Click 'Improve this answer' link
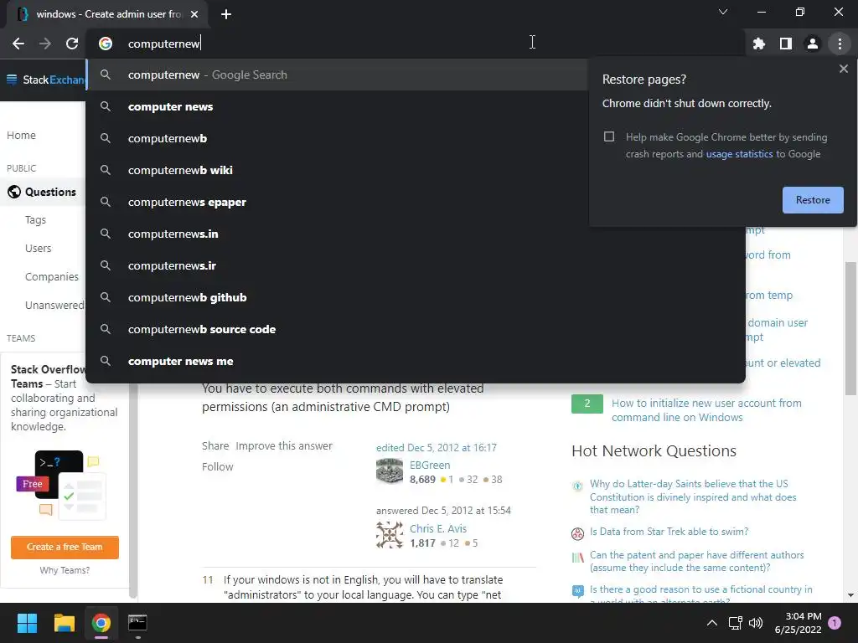The image size is (858, 643). [284, 445]
